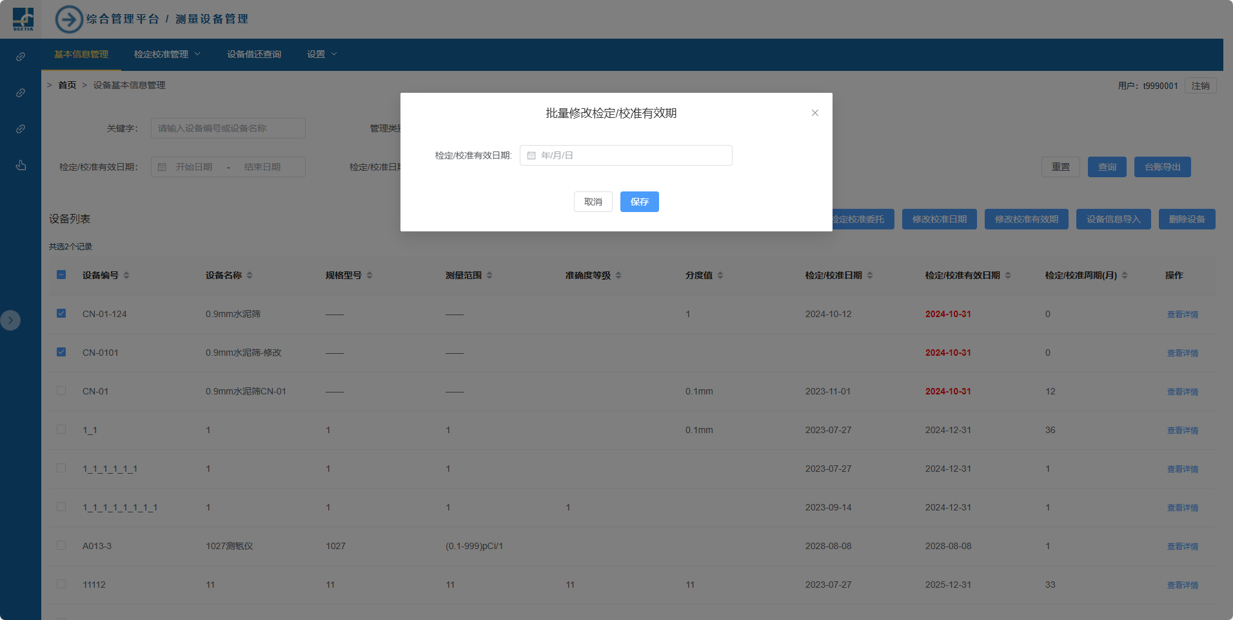Select the 基本信息管理 tab
Image resolution: width=1233 pixels, height=620 pixels.
coord(81,55)
